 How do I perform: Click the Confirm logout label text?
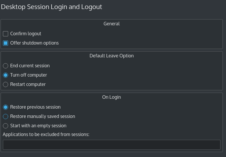pos(26,34)
